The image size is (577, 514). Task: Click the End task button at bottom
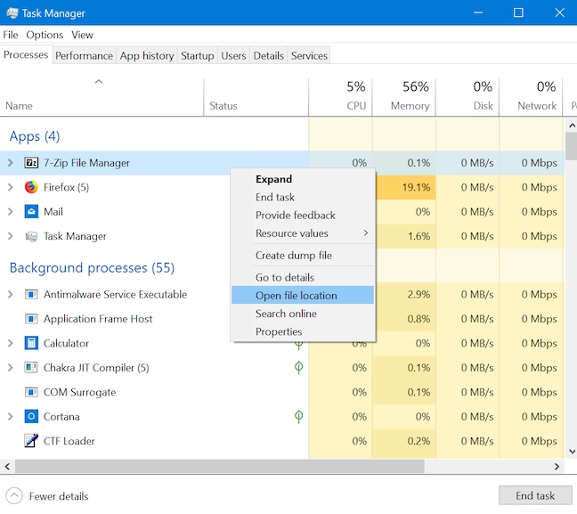pyautogui.click(x=535, y=495)
